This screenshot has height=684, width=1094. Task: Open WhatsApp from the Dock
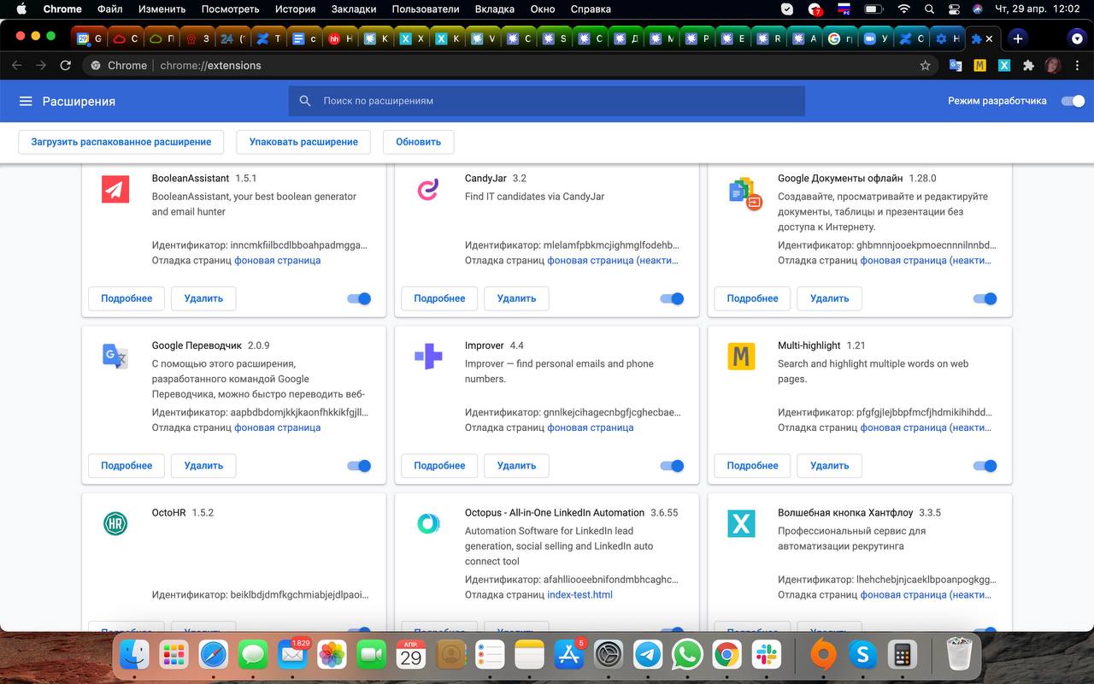point(687,655)
